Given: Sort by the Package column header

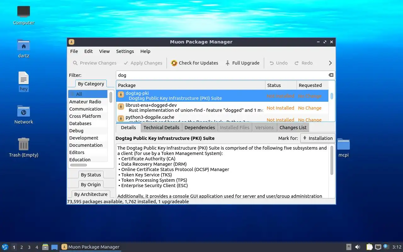Looking at the screenshot, I should point(190,85).
